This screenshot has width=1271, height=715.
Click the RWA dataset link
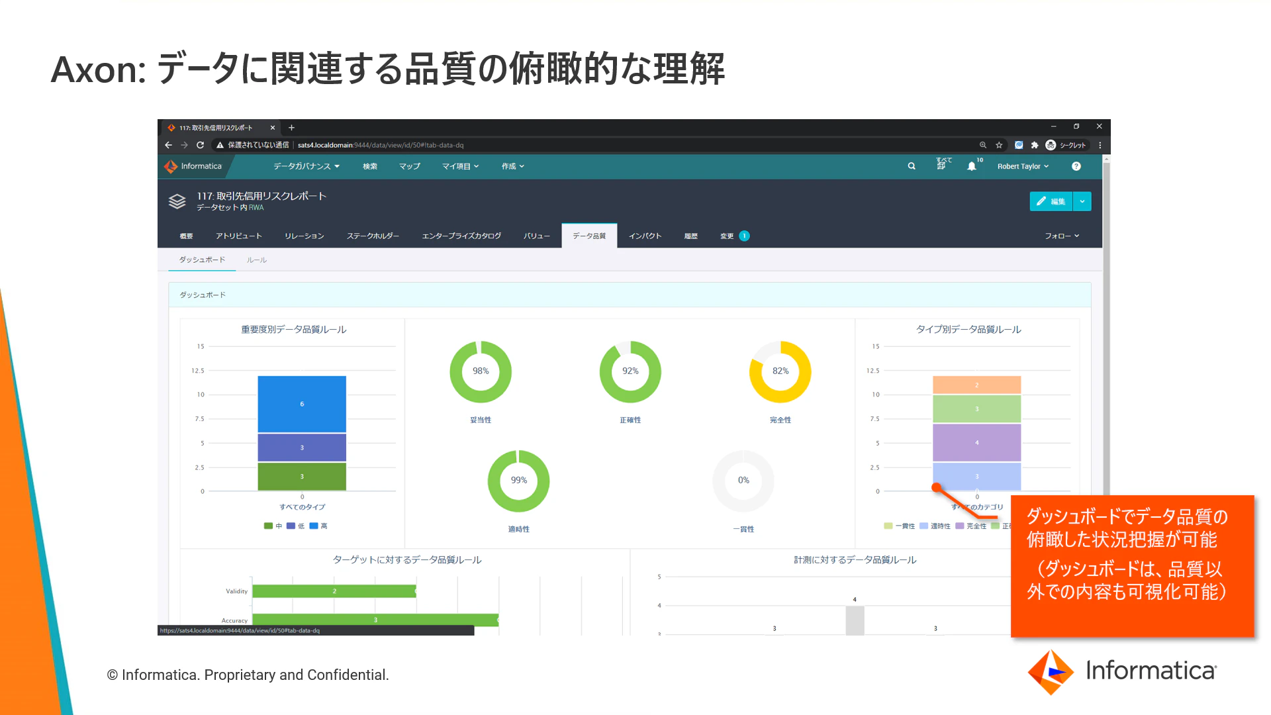(256, 208)
